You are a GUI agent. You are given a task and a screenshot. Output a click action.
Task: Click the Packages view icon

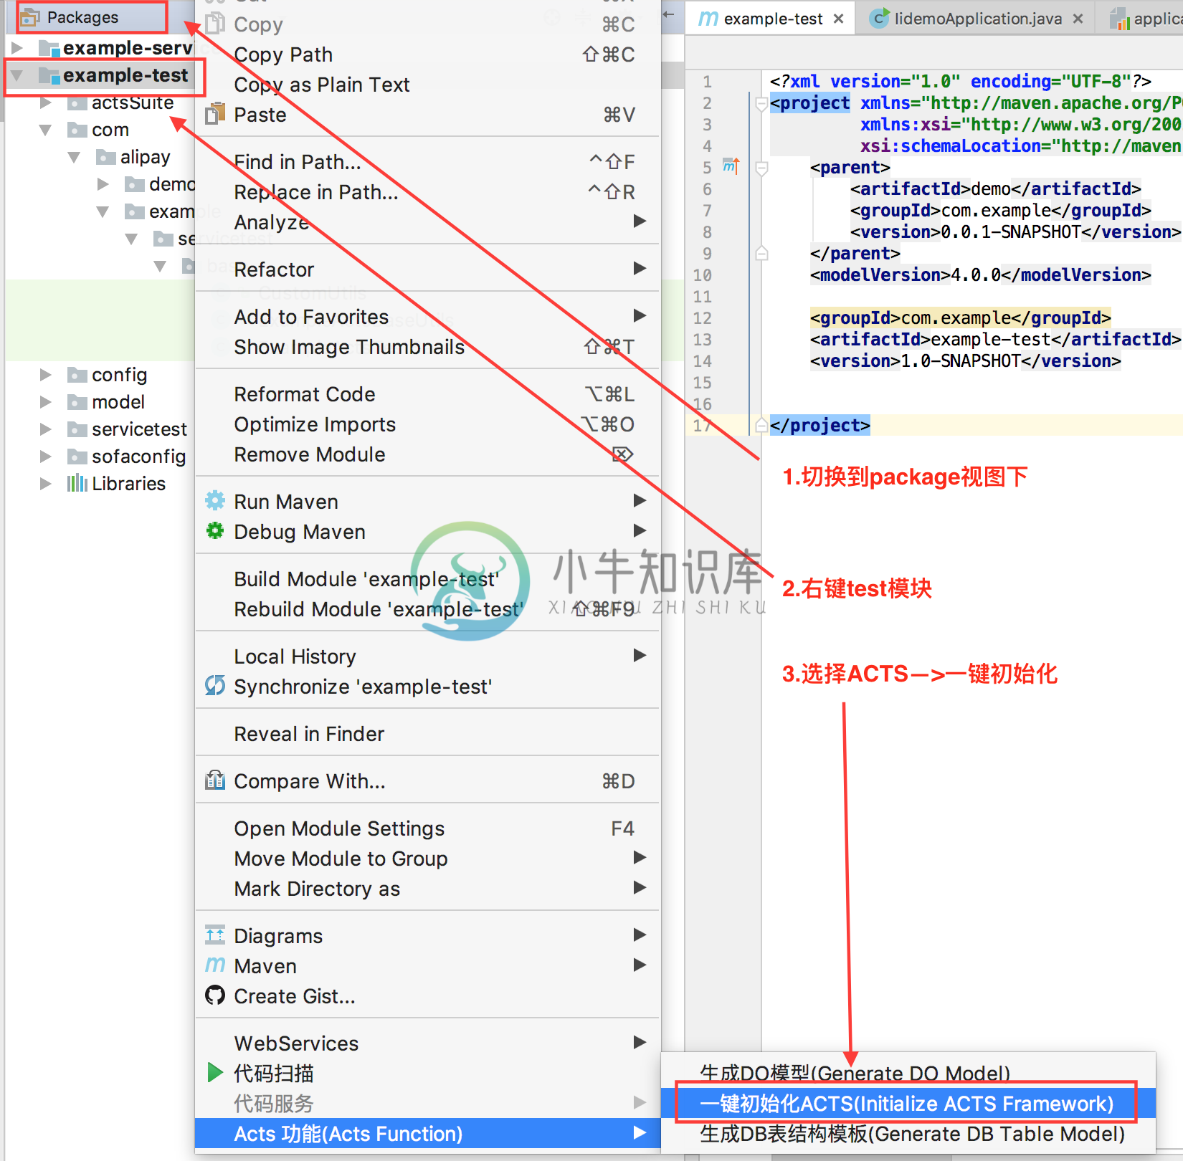pos(29,17)
